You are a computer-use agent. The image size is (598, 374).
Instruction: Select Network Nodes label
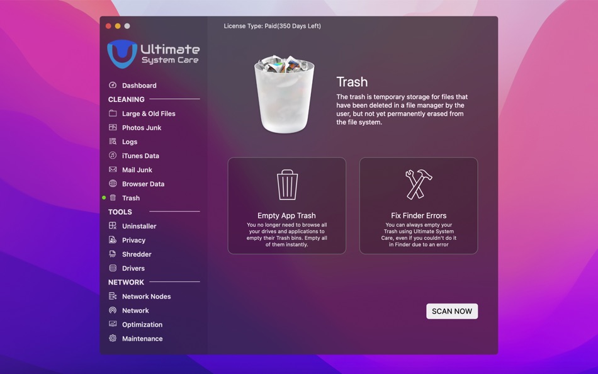coord(147,297)
